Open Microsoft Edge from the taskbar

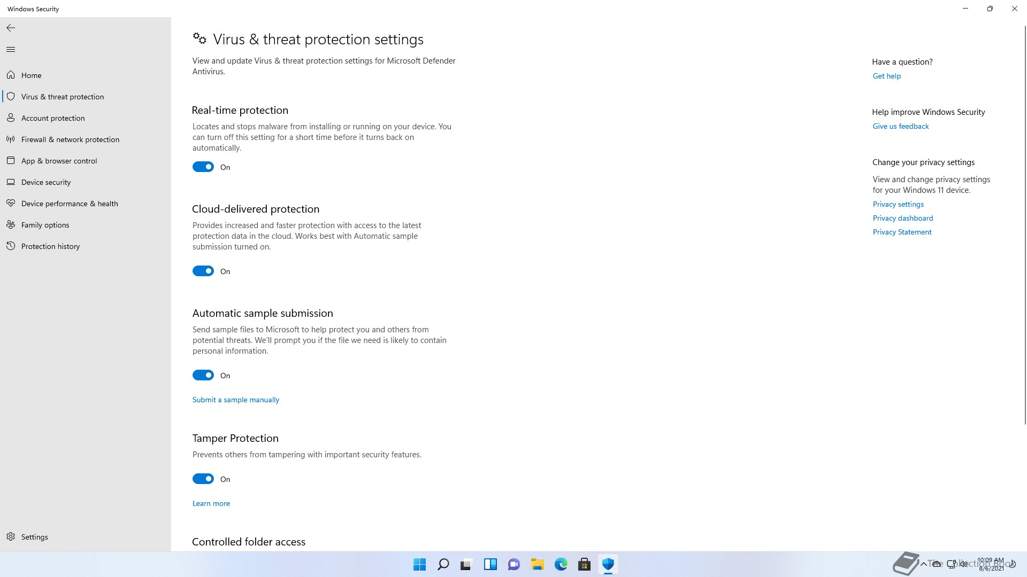561,564
